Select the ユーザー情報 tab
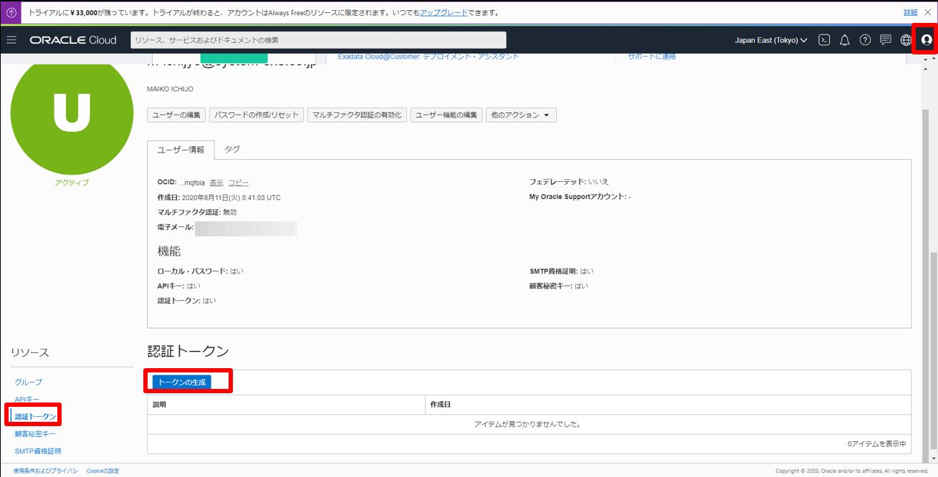This screenshot has height=477, width=938. pyautogui.click(x=181, y=150)
